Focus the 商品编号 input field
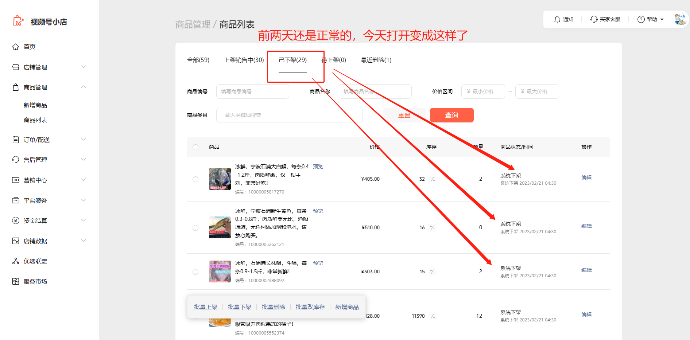The height and width of the screenshot is (340, 690). pyautogui.click(x=253, y=91)
